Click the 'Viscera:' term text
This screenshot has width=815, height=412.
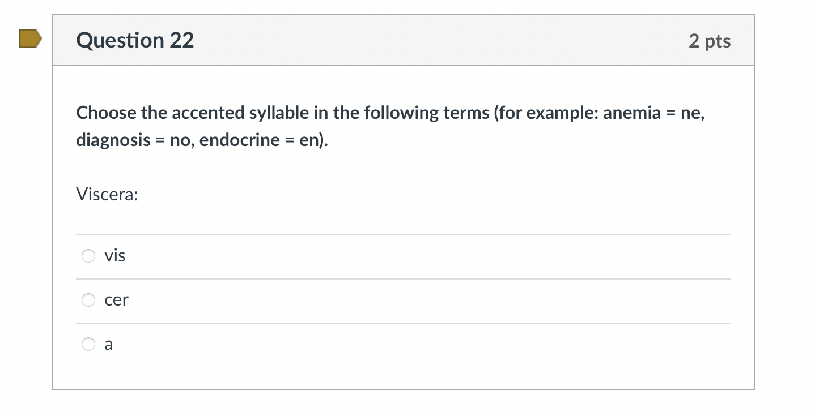click(107, 195)
